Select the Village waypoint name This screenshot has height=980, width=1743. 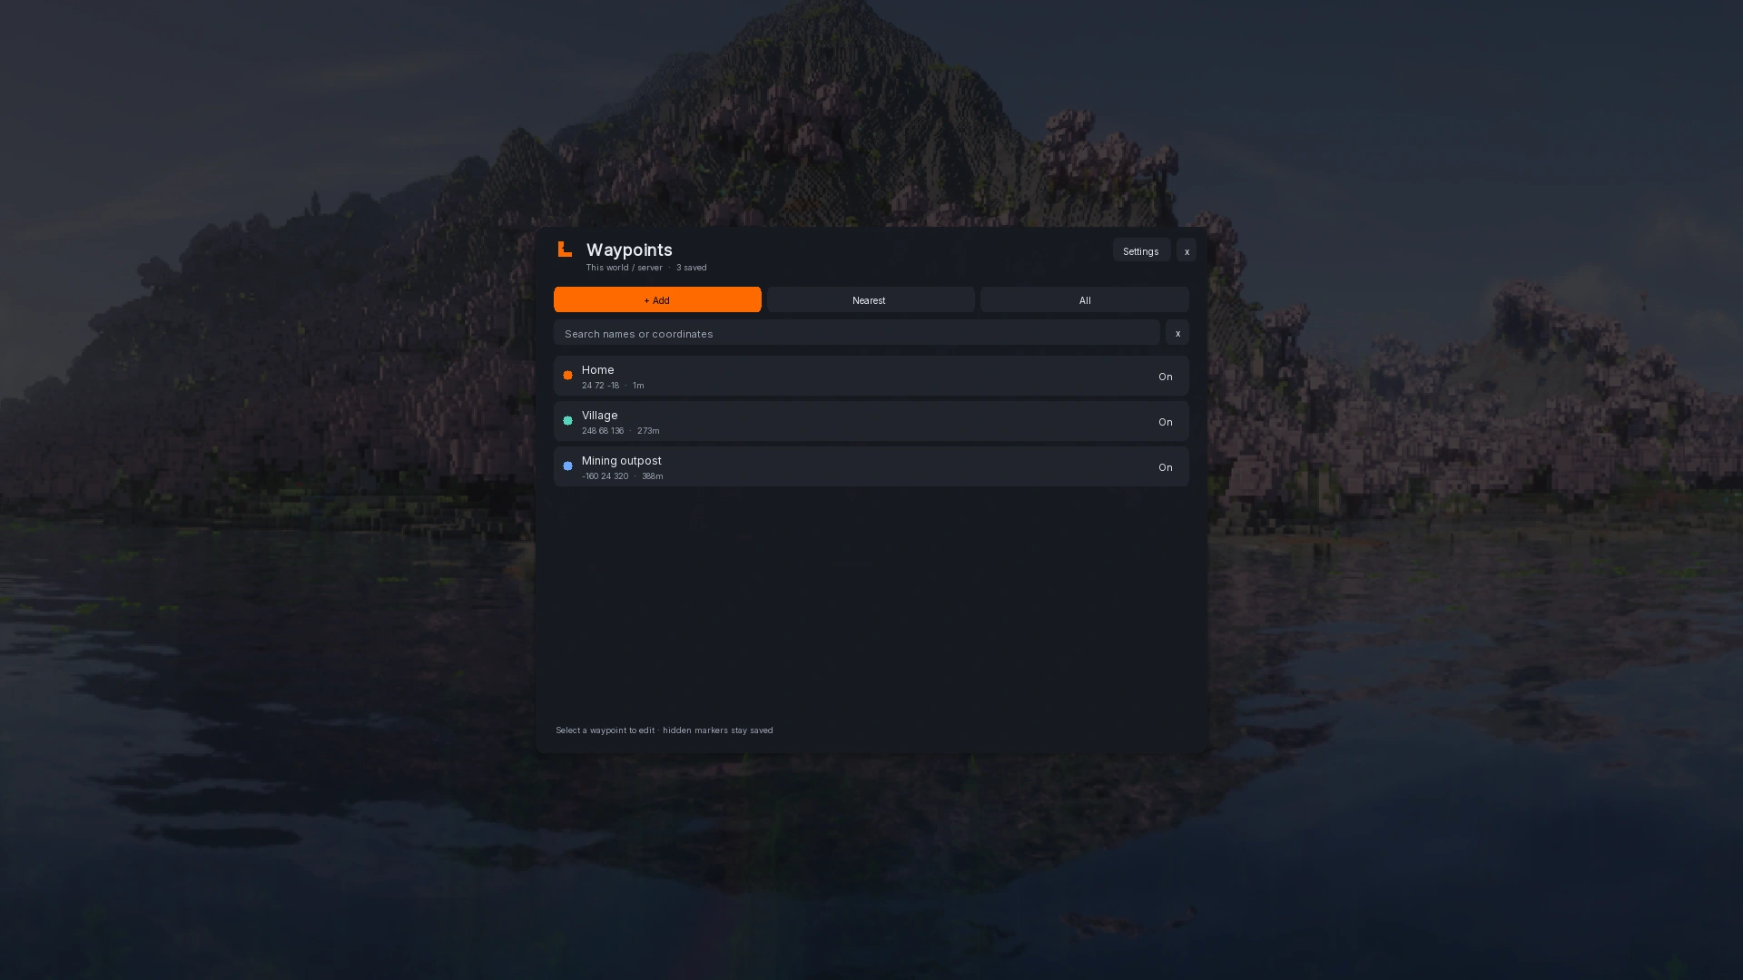pyautogui.click(x=600, y=415)
